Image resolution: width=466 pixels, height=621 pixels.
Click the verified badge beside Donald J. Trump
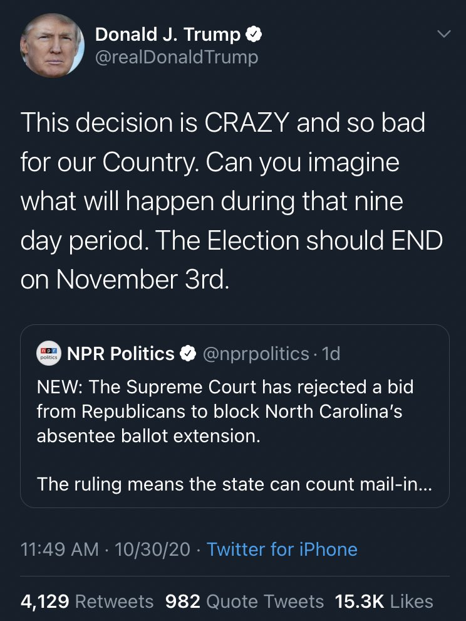(254, 34)
